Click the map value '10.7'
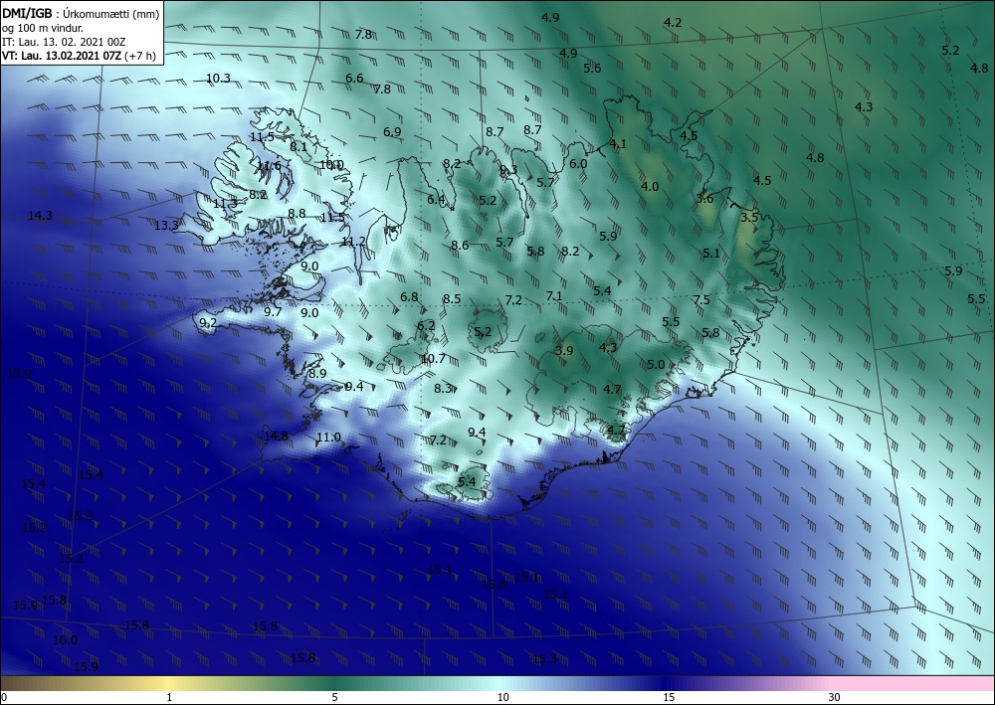Viewport: 995px width, 705px height. [x=433, y=359]
